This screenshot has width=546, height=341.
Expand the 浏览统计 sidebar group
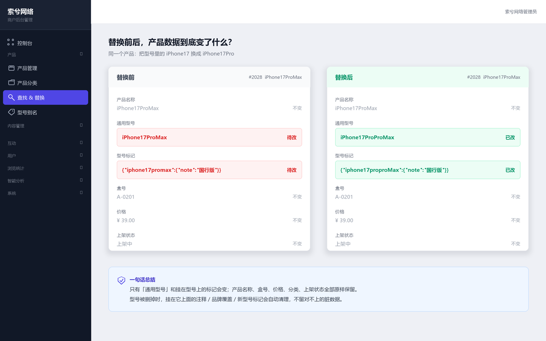81,168
